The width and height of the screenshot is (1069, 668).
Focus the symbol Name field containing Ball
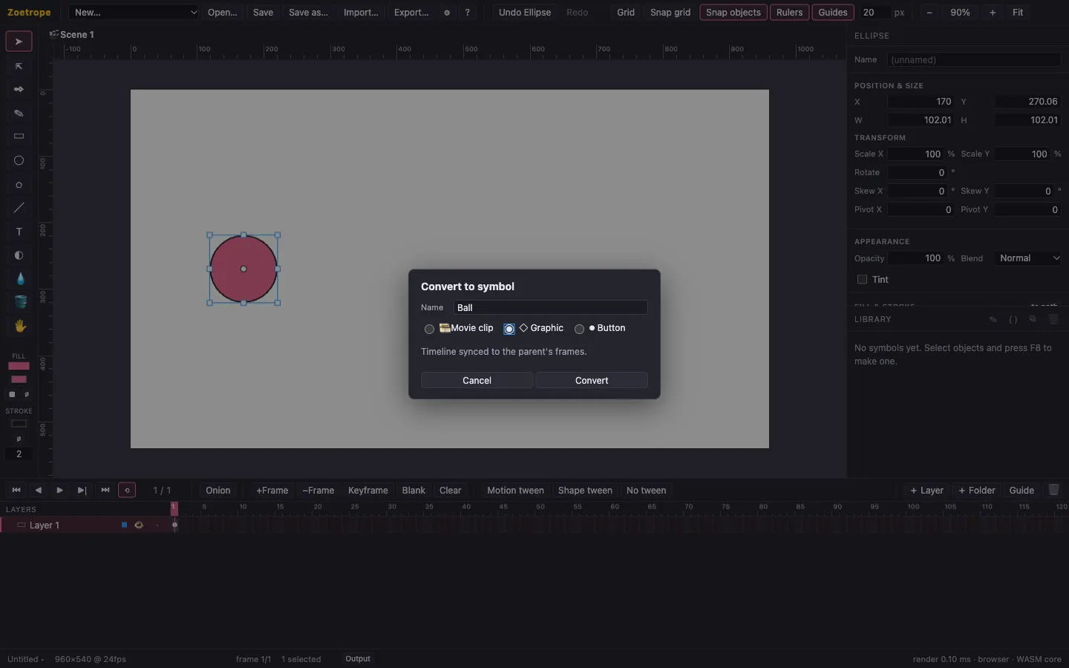[x=550, y=307]
